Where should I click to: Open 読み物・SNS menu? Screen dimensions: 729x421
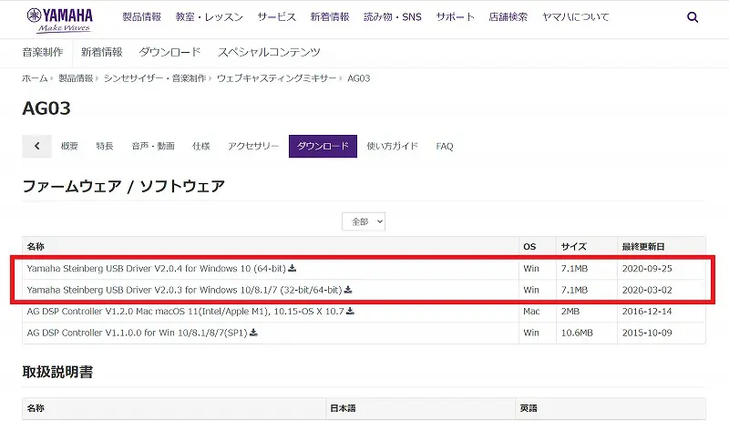click(x=393, y=17)
